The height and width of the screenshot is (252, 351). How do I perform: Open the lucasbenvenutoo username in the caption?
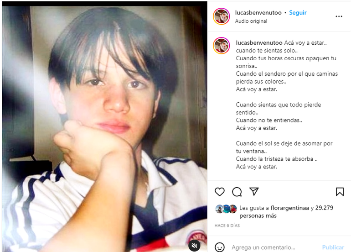pyautogui.click(x=259, y=43)
